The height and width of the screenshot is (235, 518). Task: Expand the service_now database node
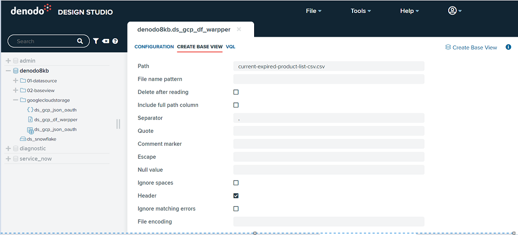9,159
